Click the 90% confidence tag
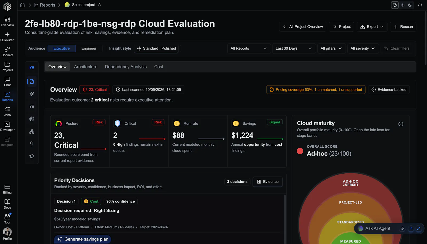The height and width of the screenshot is (244, 427). point(120,201)
